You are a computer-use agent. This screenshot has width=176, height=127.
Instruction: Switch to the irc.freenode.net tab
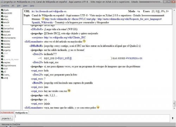7,113
